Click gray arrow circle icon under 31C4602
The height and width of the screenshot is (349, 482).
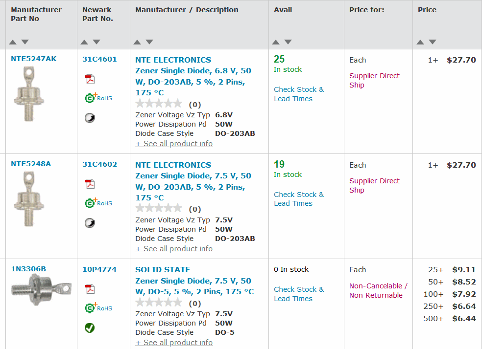(90, 223)
